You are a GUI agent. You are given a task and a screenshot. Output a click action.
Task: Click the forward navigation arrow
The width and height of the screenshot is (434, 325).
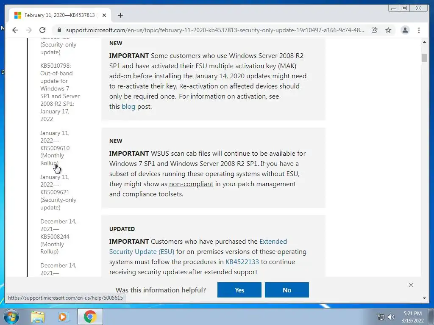29,30
